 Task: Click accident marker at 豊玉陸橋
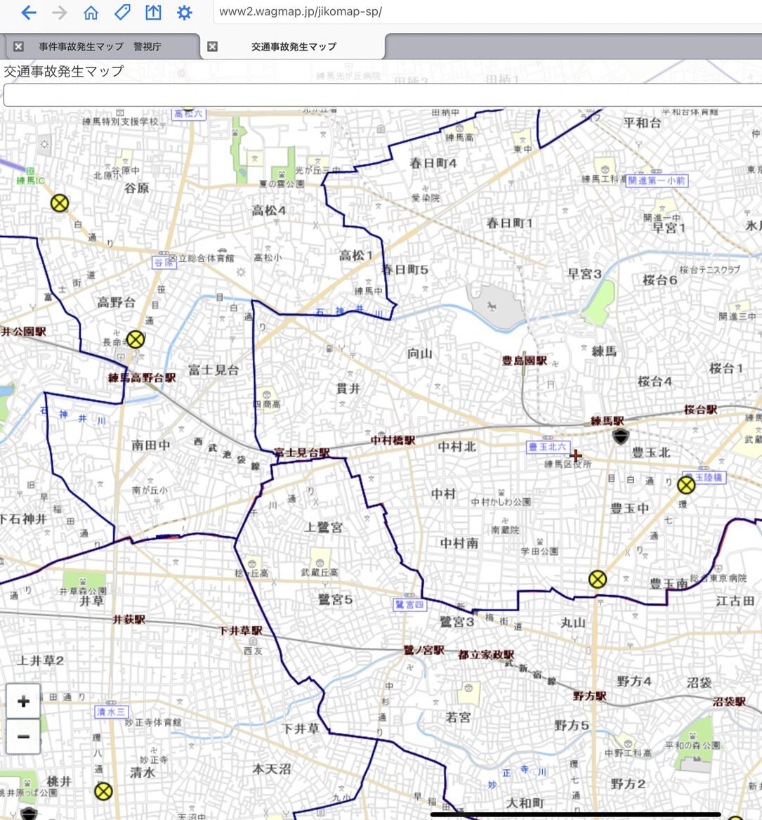(686, 485)
